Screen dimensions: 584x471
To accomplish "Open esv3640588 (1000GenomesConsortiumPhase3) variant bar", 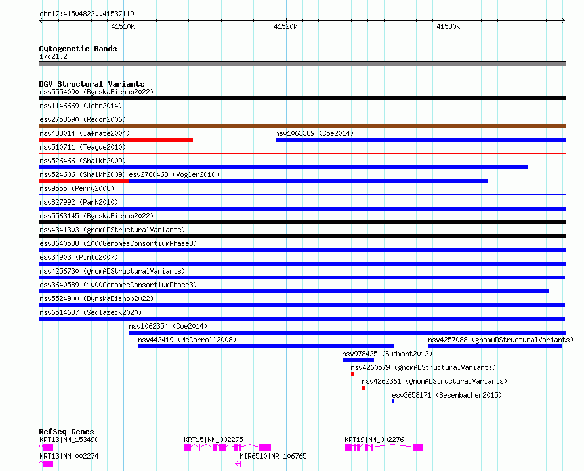I will [302, 250].
